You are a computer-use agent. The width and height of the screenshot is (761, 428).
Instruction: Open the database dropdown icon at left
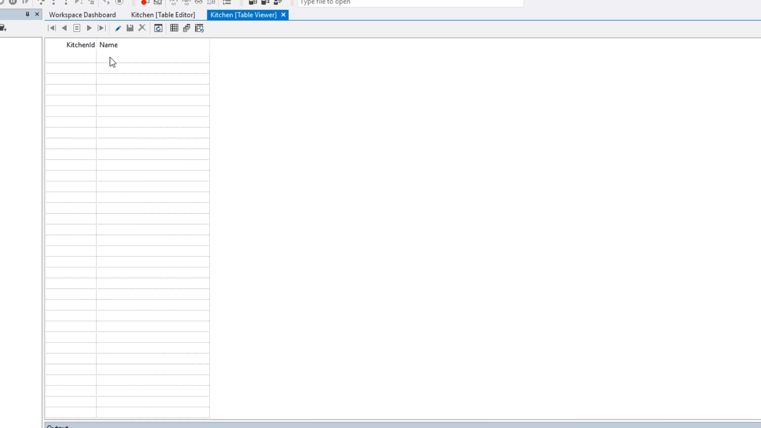tap(3, 28)
